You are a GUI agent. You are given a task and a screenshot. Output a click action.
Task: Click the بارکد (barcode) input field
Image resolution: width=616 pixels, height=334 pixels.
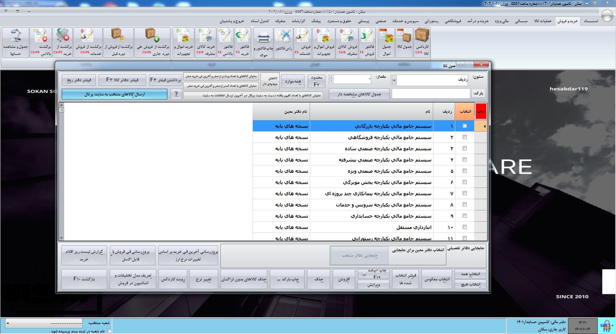click(431, 93)
